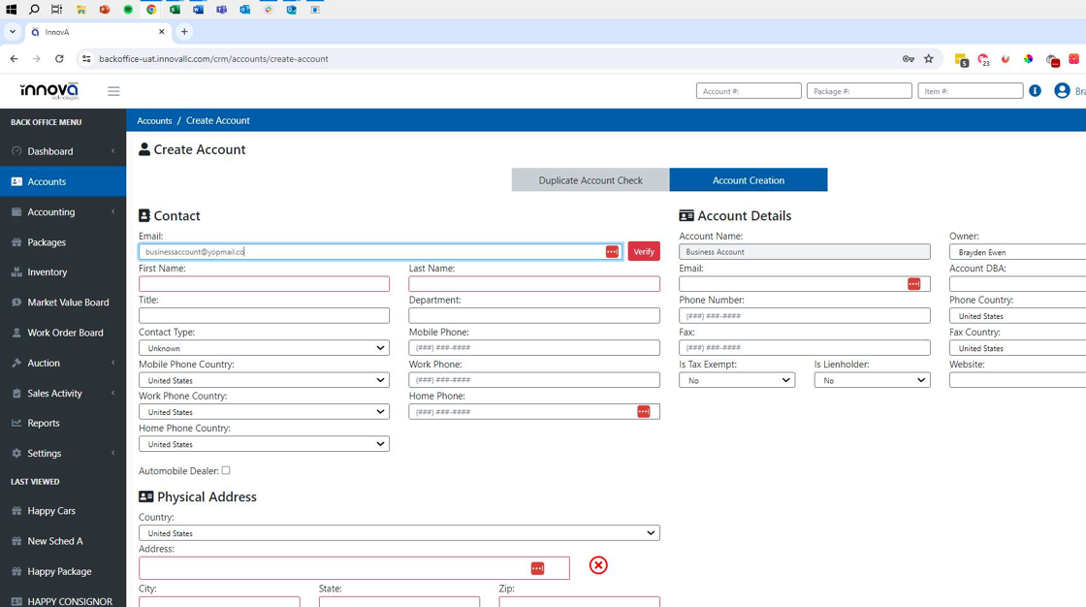Click red icon in Home Phone field
This screenshot has width=1086, height=607.
point(644,411)
